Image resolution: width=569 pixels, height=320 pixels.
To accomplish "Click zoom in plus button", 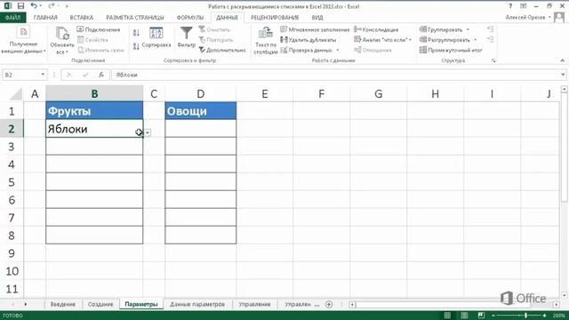I will [x=544, y=316].
